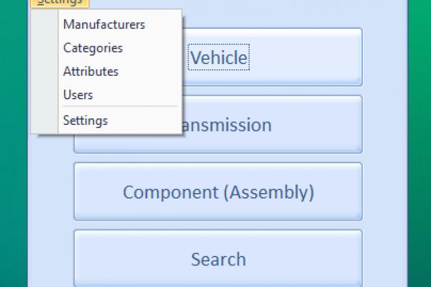The height and width of the screenshot is (287, 431).
Task: Open the Component (Assembly) section
Action: coord(218,192)
